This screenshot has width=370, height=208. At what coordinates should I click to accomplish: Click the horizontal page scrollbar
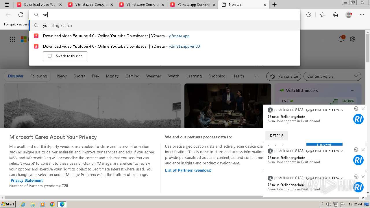click(x=182, y=198)
